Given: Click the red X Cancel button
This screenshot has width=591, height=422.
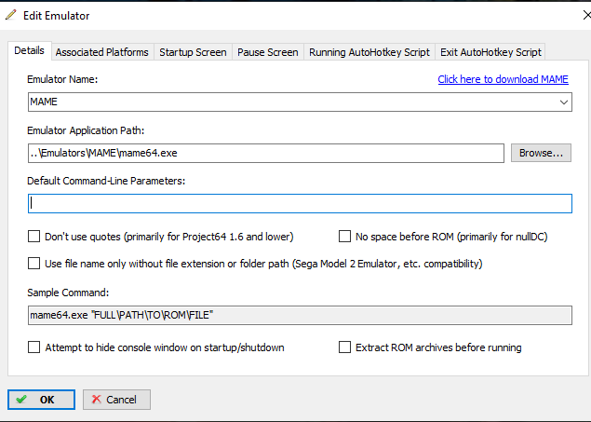Looking at the screenshot, I should pyautogui.click(x=116, y=399).
